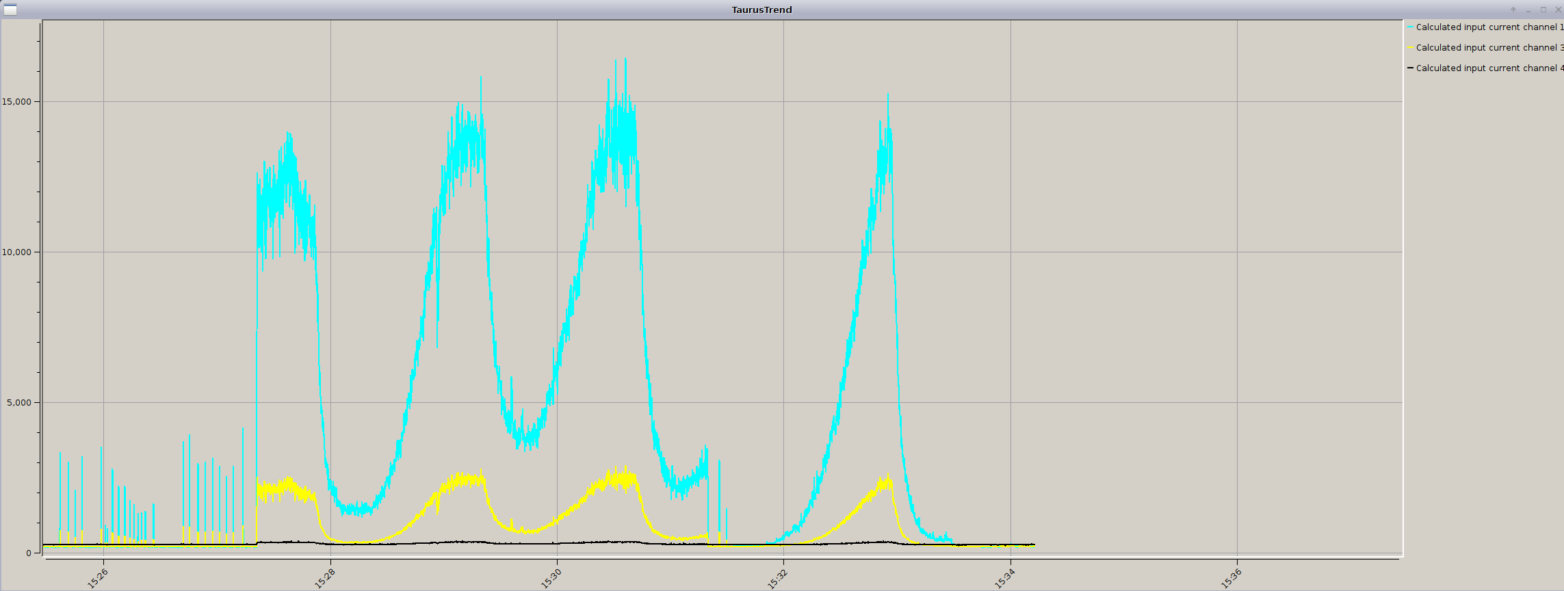Viewport: 1564px width, 591px height.
Task: Click the 5,000 Y-axis label
Action: 19,403
